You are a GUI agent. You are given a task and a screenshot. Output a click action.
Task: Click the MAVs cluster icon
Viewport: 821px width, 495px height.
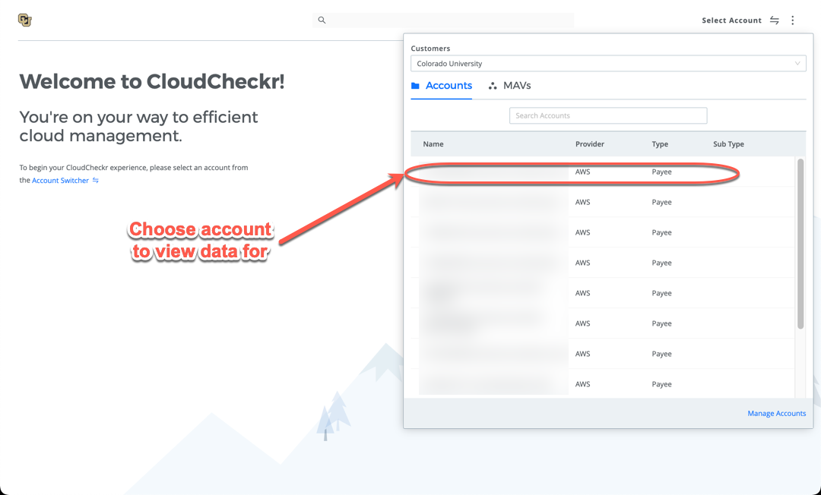pos(492,86)
